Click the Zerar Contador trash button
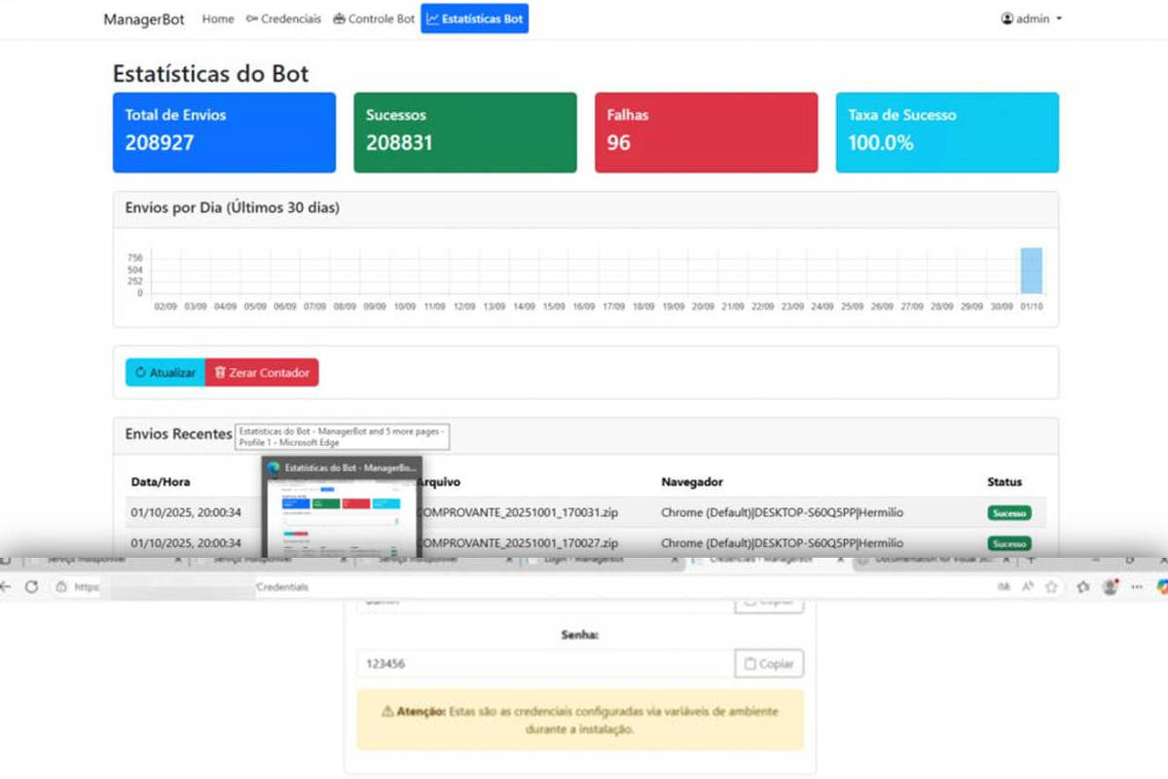 point(262,372)
